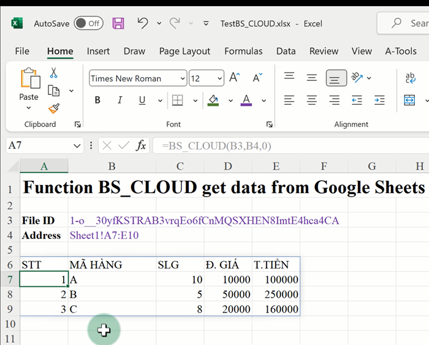Apply the green Fill Color bucket
This screenshot has height=345, width=429.
(213, 100)
